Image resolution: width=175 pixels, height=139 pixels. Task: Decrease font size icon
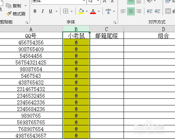pos(112,1)
